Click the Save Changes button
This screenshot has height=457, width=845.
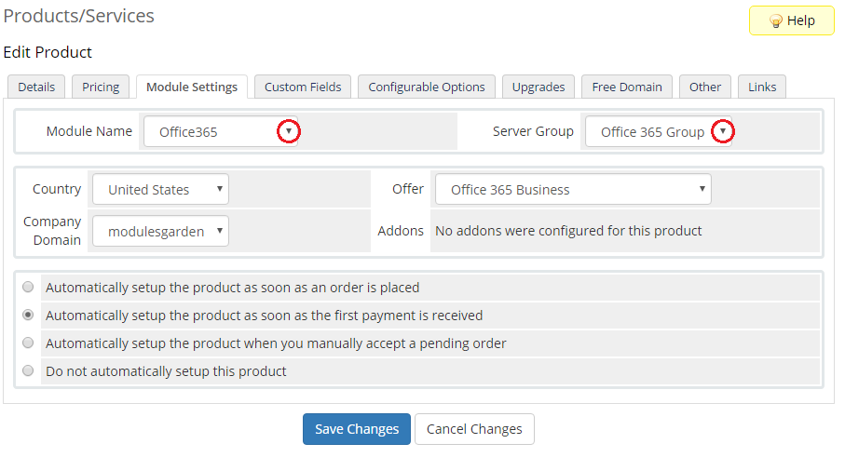click(x=357, y=429)
